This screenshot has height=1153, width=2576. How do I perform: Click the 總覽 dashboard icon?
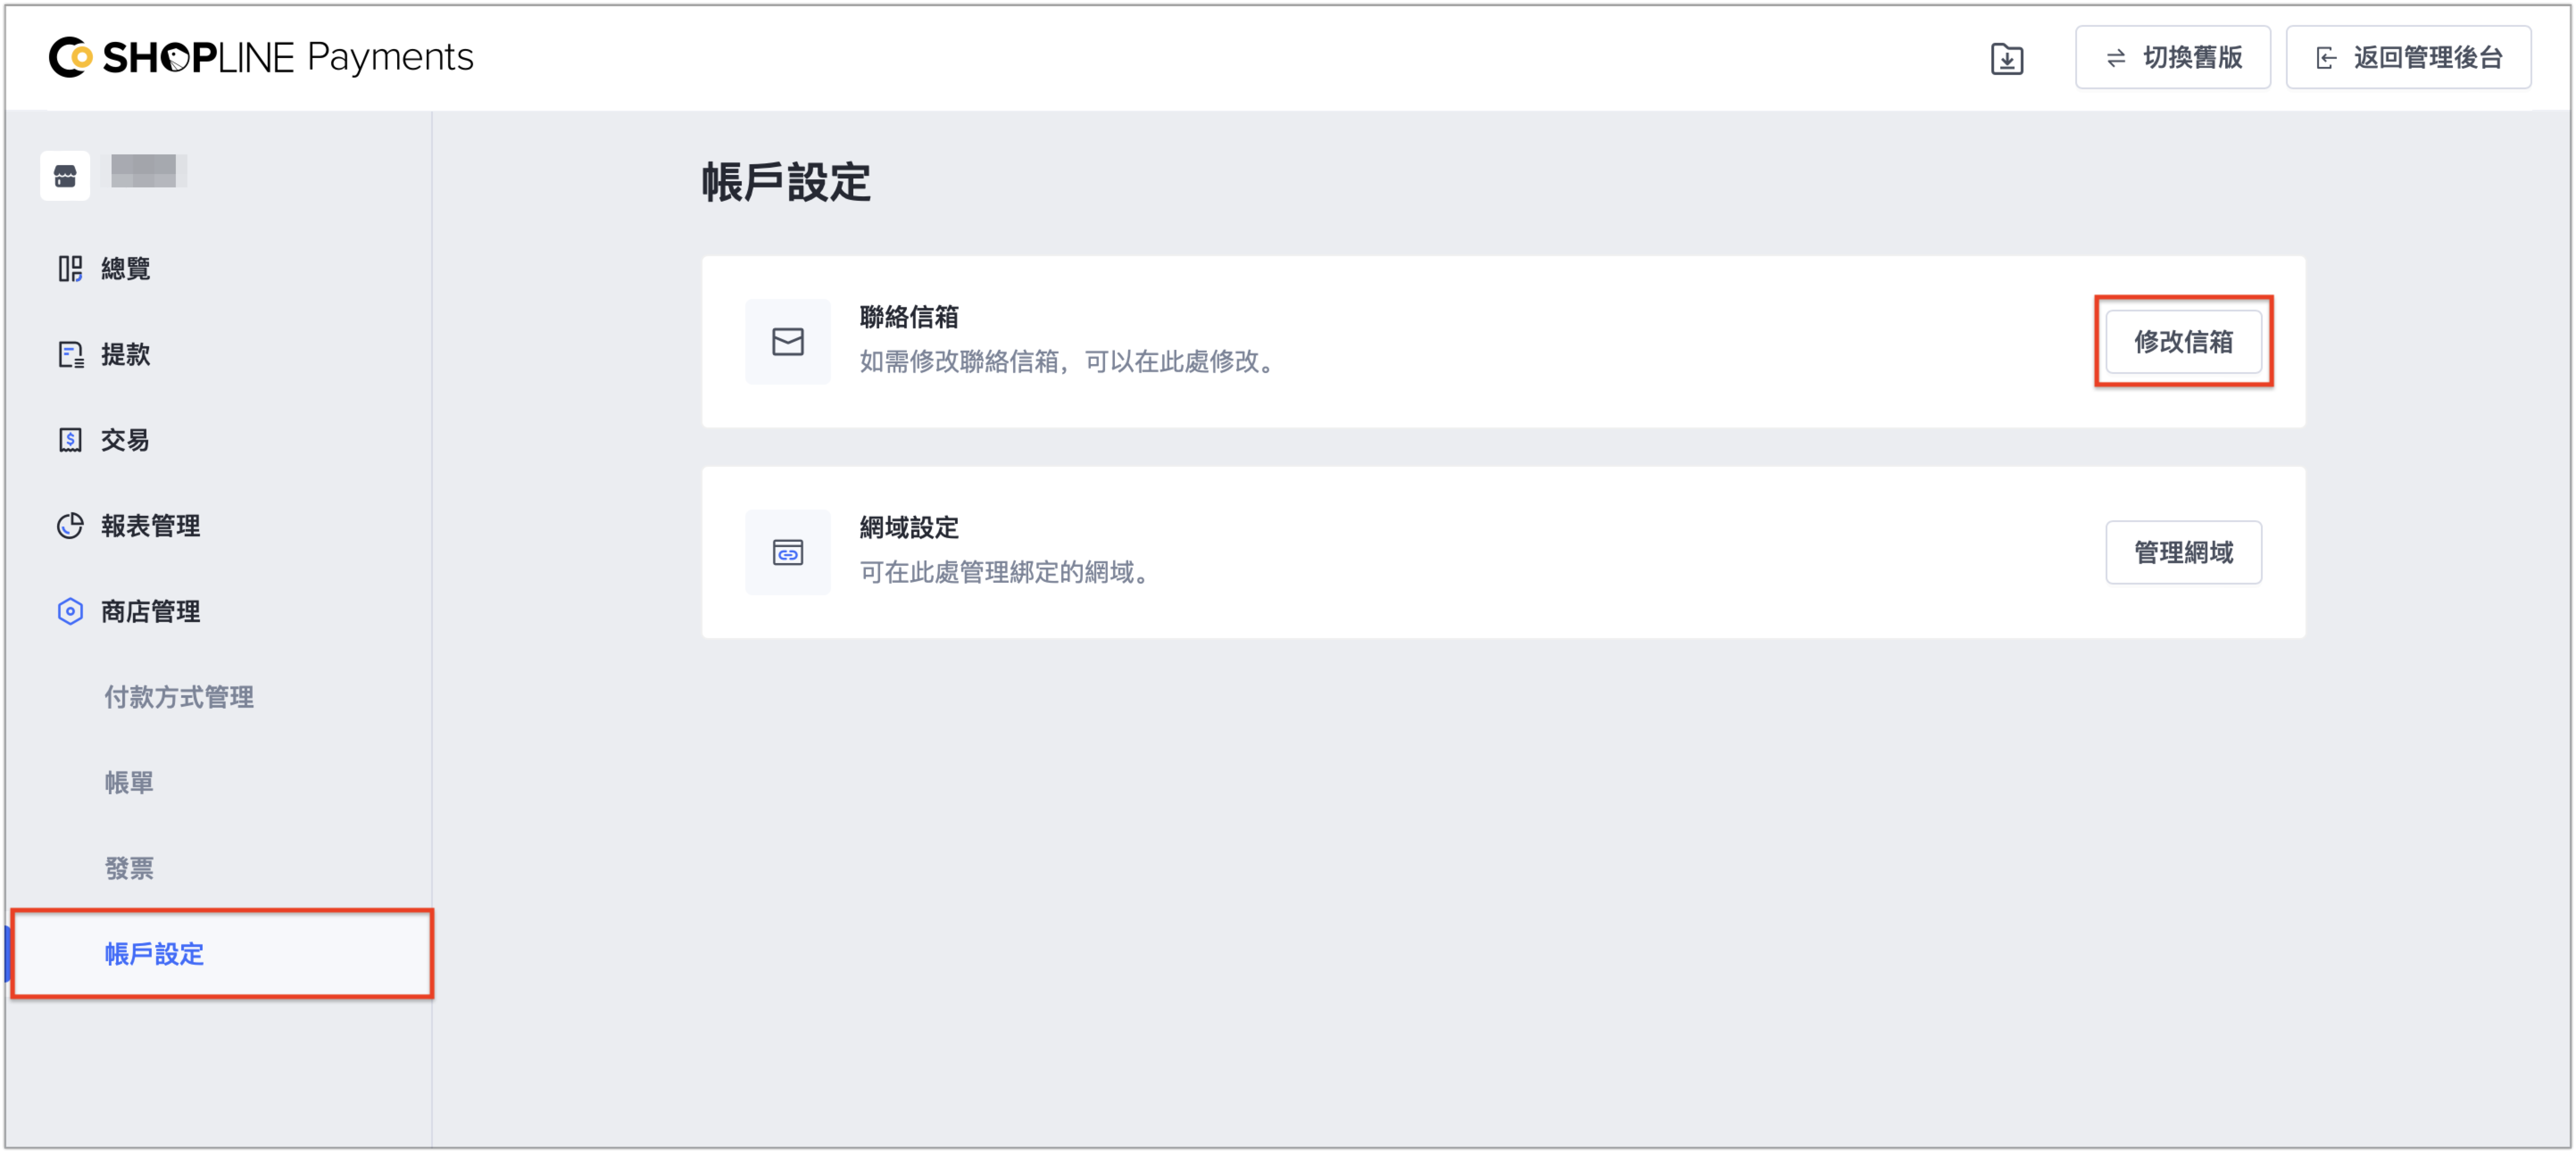click(x=69, y=269)
